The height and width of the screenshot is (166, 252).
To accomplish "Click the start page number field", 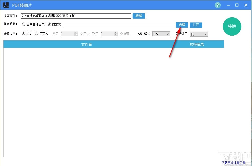I will click(68, 34).
